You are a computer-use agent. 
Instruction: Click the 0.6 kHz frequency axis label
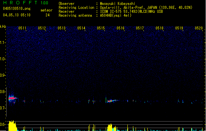(x=3, y=124)
